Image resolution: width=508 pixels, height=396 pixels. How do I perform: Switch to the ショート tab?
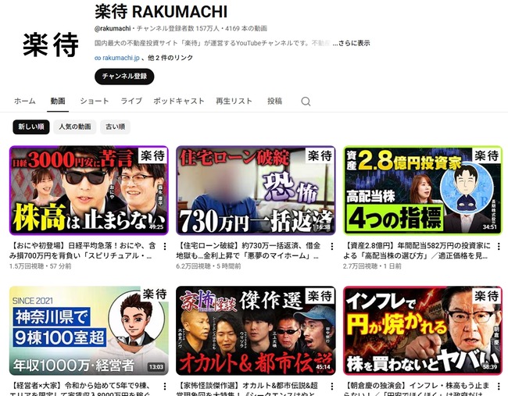click(x=95, y=101)
